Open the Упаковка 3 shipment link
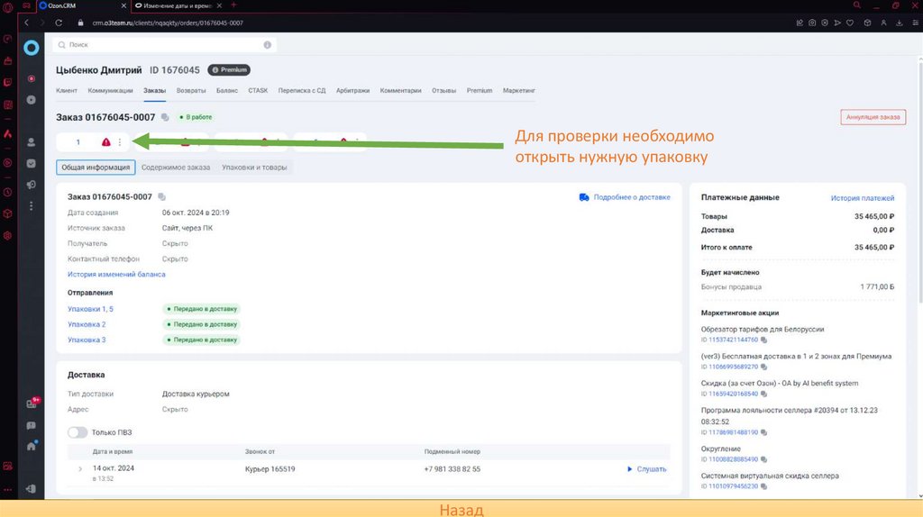The width and height of the screenshot is (923, 517). click(87, 340)
